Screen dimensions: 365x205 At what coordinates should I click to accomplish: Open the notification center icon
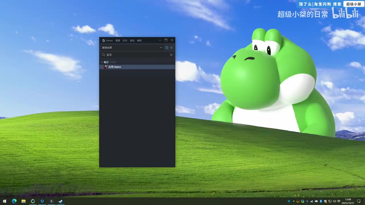coord(359,201)
